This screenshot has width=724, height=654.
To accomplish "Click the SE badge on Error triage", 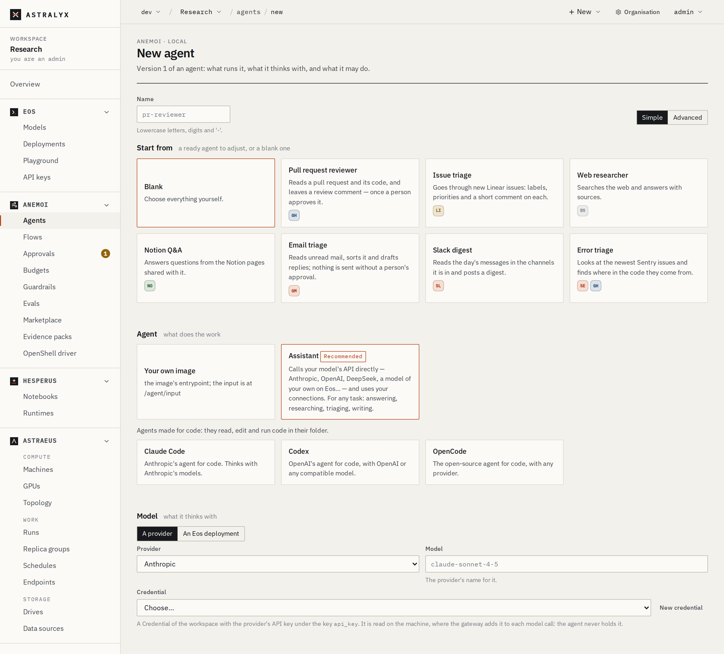I will coord(582,286).
